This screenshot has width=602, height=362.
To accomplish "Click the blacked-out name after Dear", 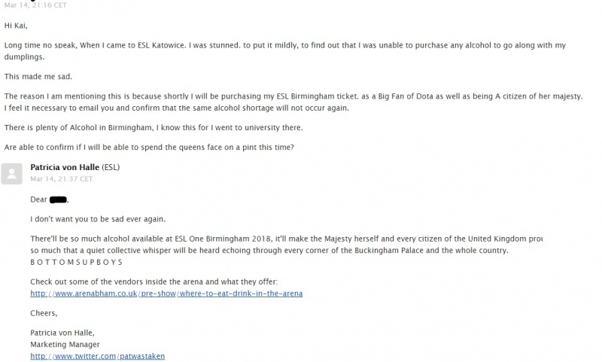I will click(58, 199).
